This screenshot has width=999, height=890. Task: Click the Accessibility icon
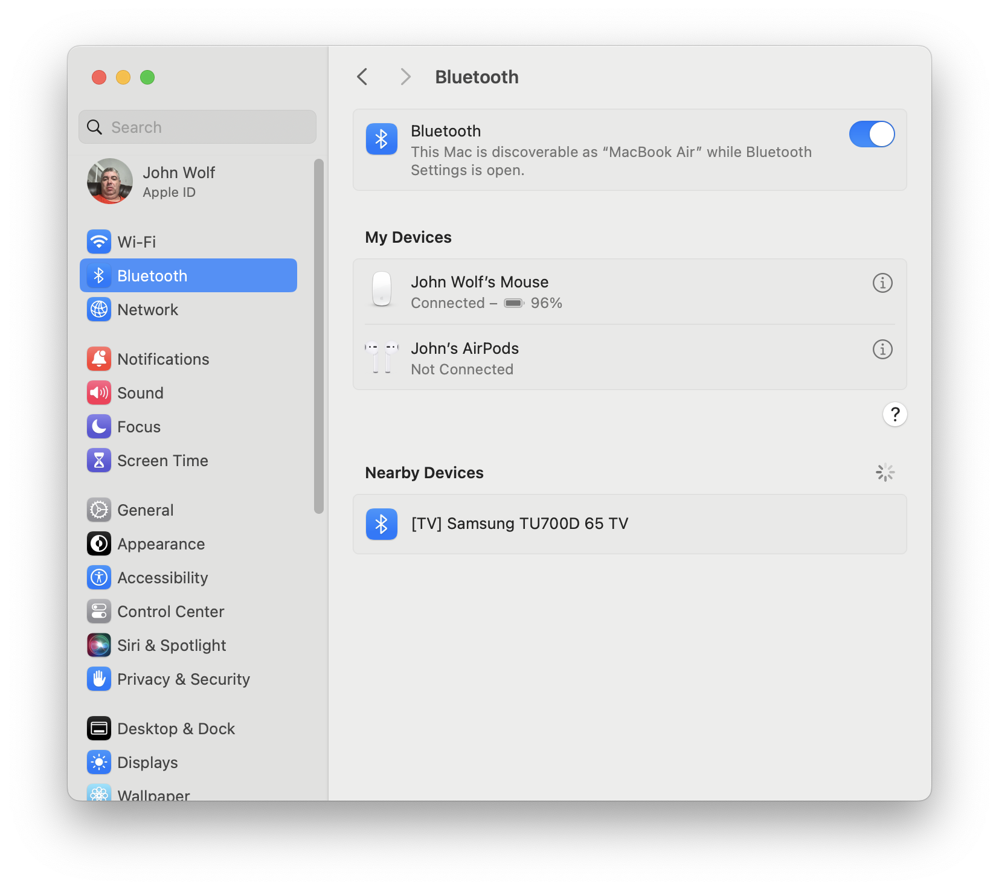coord(99,577)
